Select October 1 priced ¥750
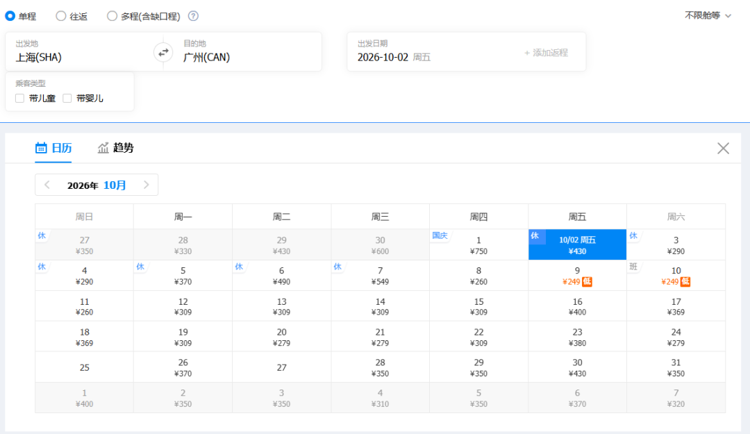Screen dimensions: 750x434 [x=478, y=245]
